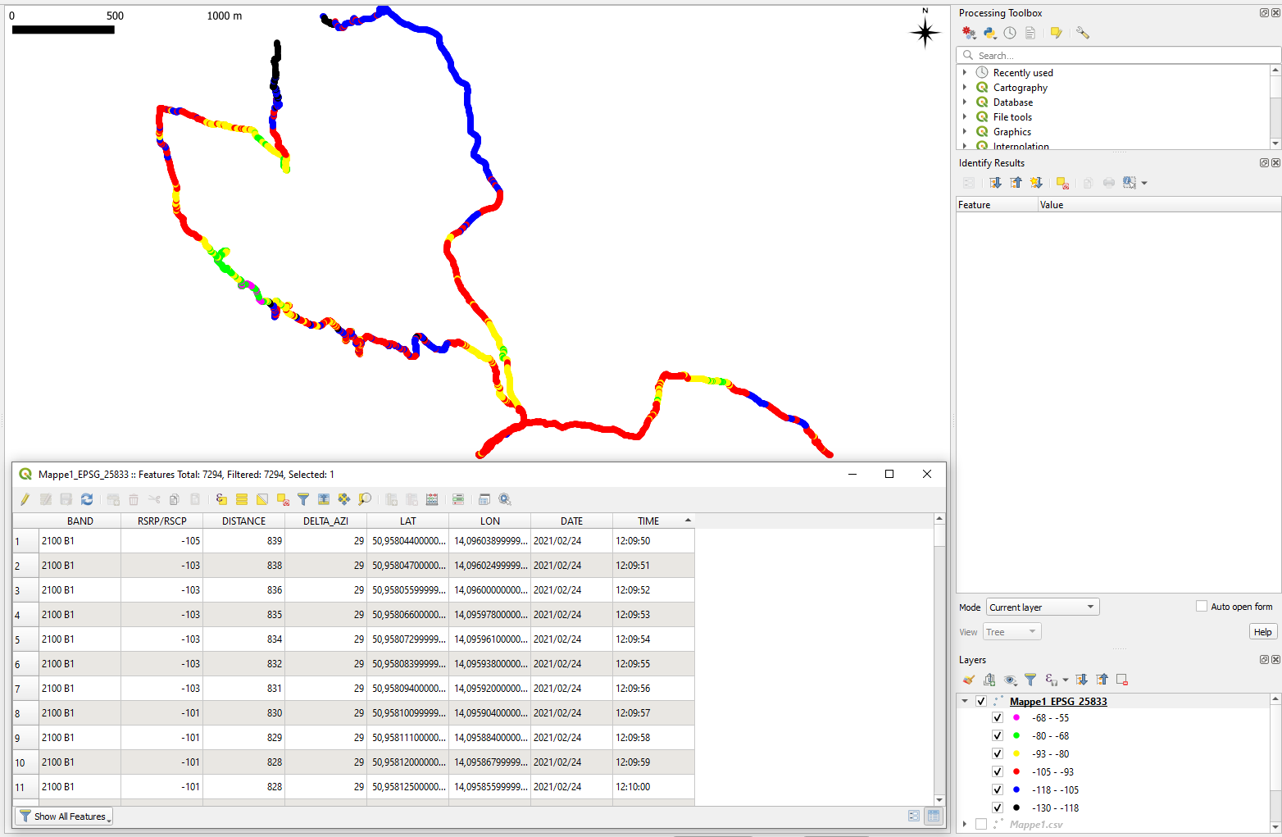Uncheck the -118 - -105 class
Viewport: 1282px width, 837px height.
coord(998,789)
